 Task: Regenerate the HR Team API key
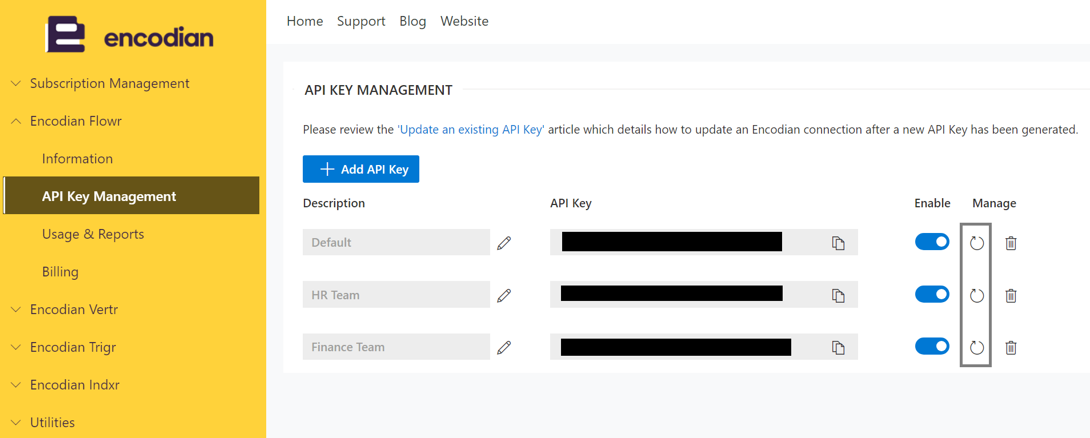977,296
